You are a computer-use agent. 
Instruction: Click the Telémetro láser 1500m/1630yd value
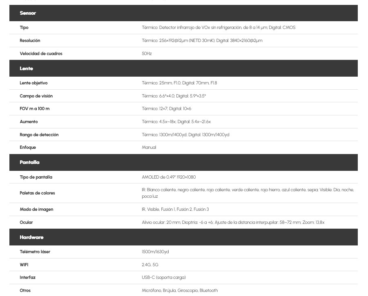tap(155, 252)
